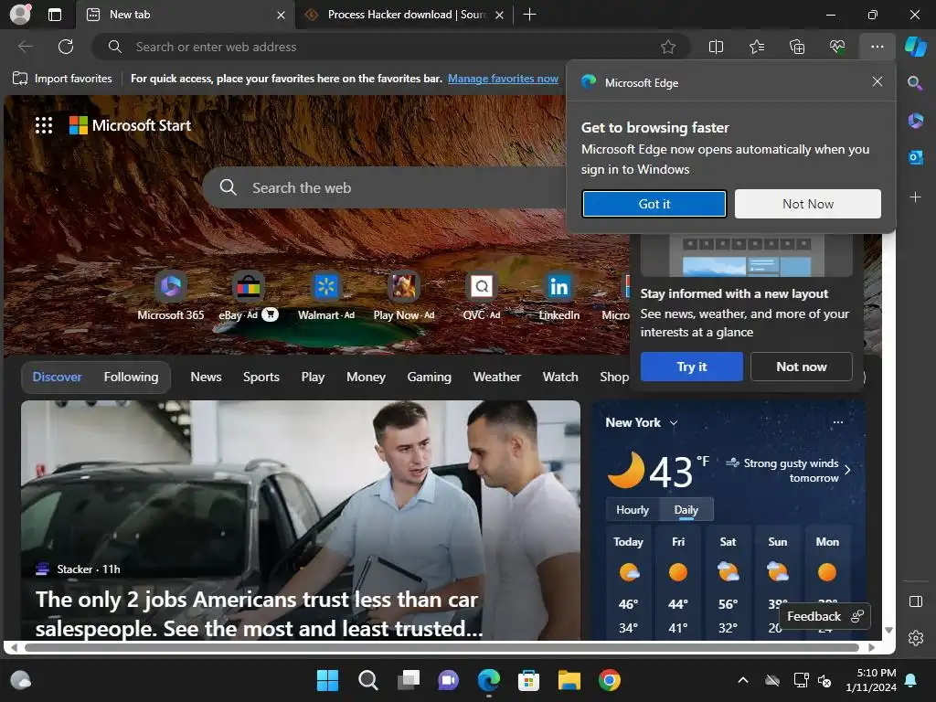The height and width of the screenshot is (702, 936).
Task: Open the Money category
Action: (x=366, y=377)
